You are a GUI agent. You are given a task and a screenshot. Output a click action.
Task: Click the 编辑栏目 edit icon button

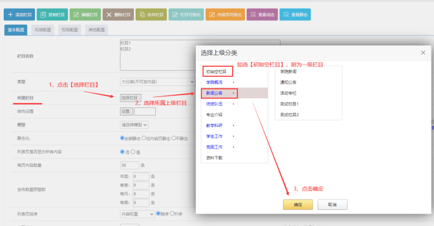85,15
